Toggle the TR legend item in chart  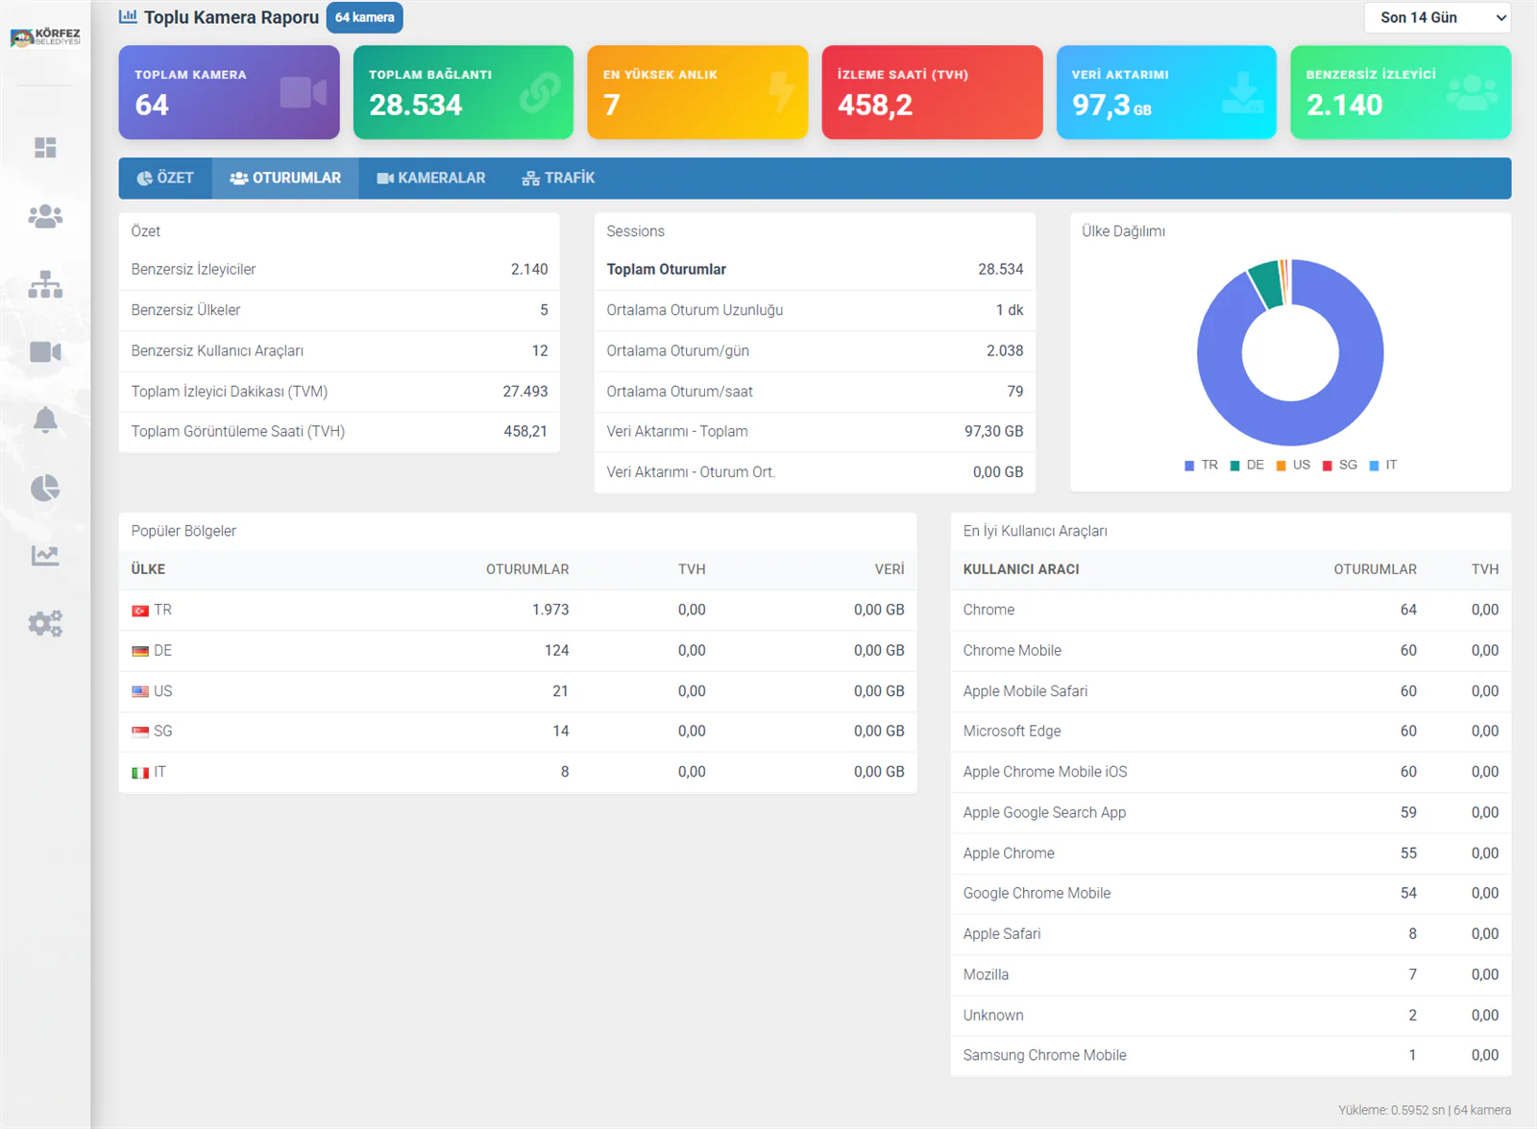[x=1201, y=465]
